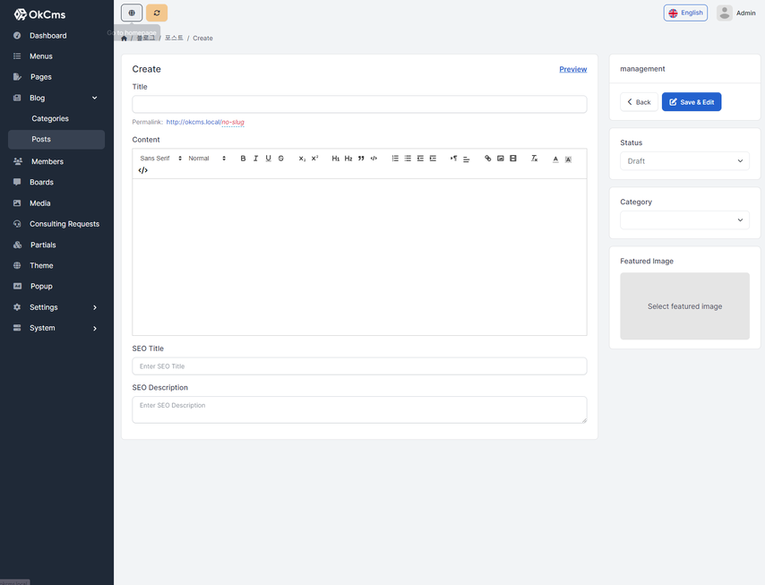
Task: Click the globe homepage icon button
Action: [132, 13]
